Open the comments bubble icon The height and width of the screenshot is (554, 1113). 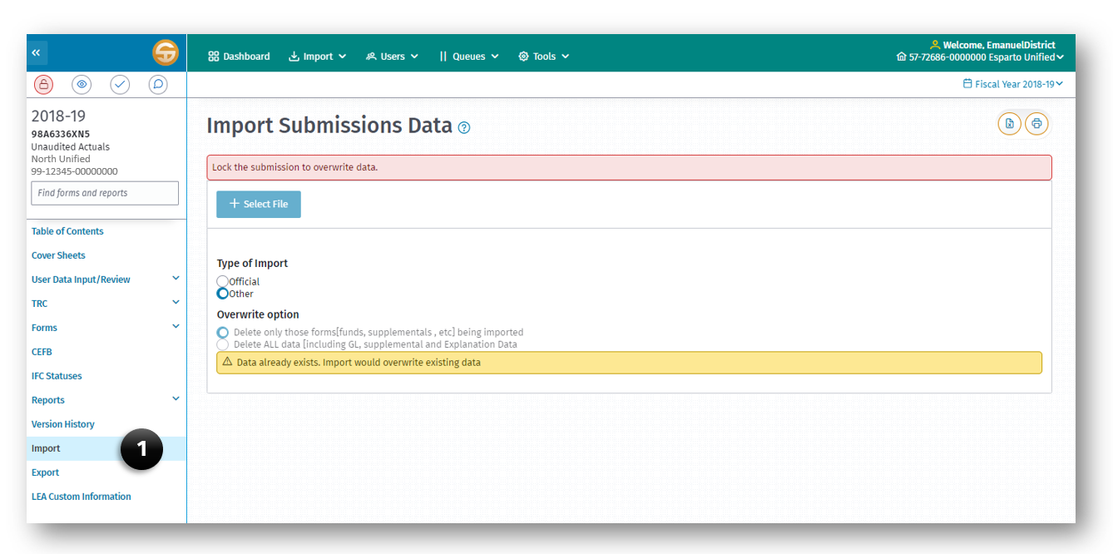(157, 84)
